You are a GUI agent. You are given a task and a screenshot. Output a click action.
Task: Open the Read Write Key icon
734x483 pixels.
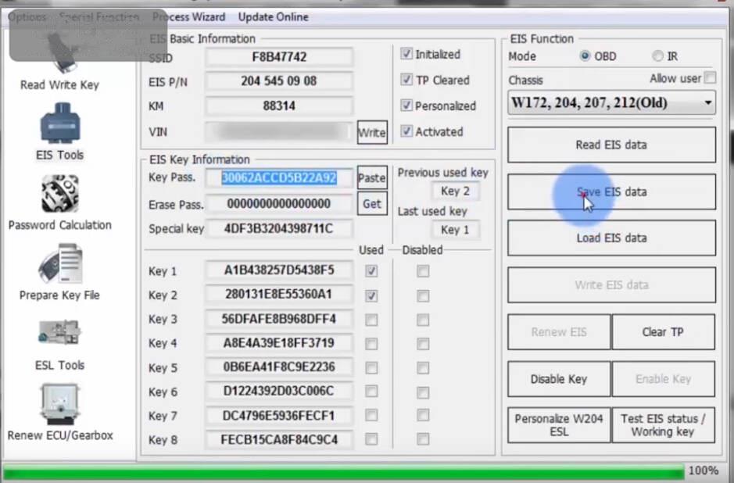(x=60, y=61)
